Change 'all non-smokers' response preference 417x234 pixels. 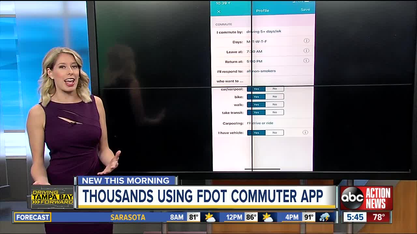tap(261, 71)
